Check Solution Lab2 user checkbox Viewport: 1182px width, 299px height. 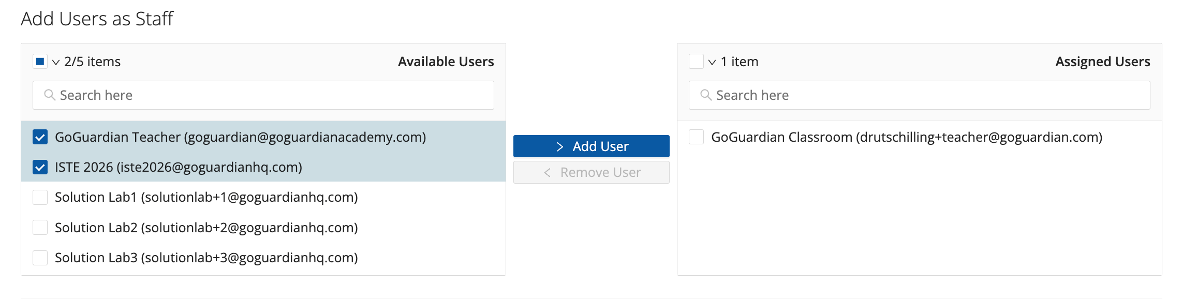click(x=40, y=228)
